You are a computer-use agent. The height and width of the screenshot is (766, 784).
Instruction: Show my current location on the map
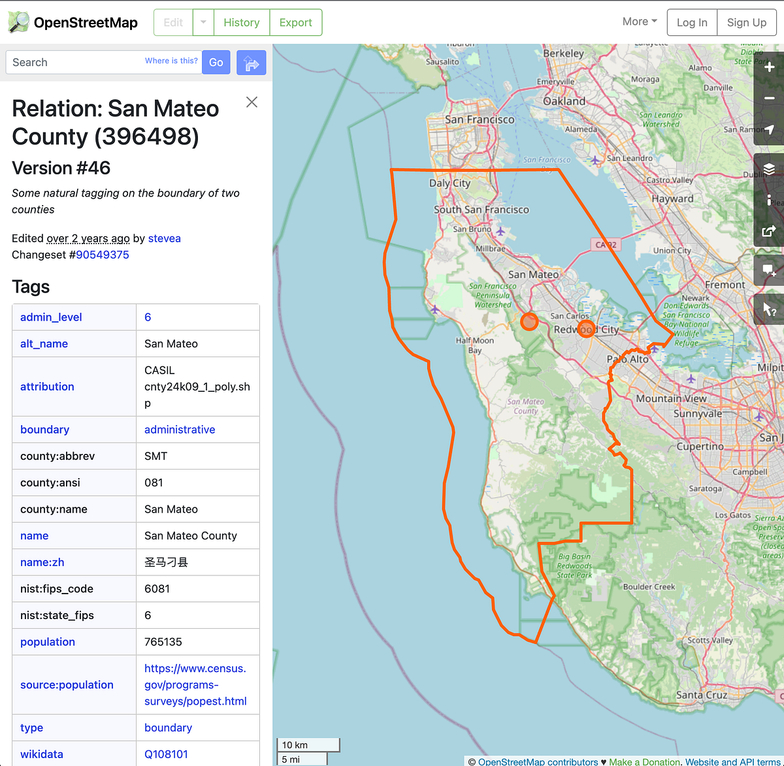[770, 130]
